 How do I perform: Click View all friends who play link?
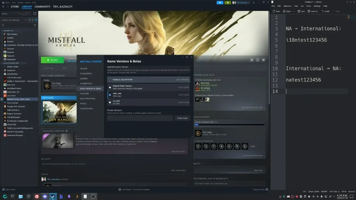252,108
